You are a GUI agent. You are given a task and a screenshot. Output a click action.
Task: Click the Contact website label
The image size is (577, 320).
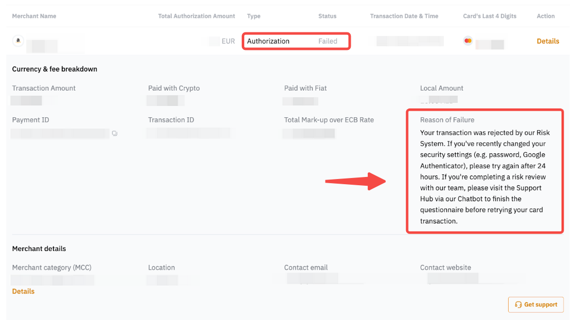pyautogui.click(x=445, y=268)
